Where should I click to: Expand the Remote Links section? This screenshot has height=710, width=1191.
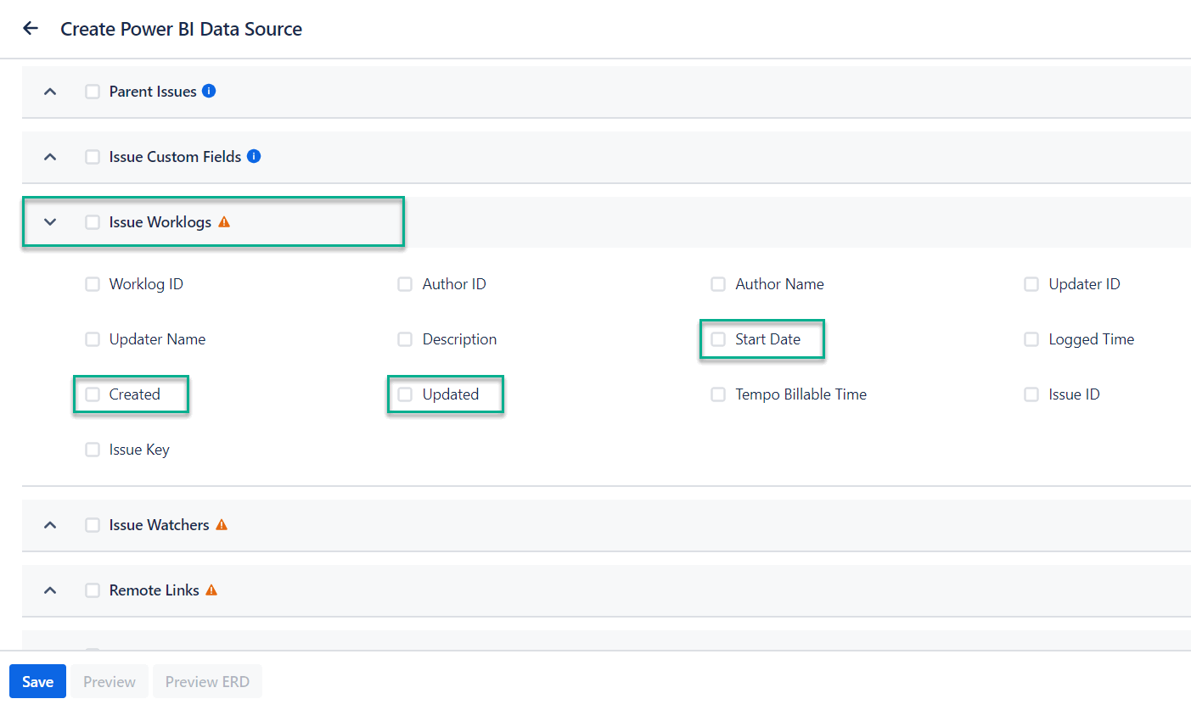[50, 590]
